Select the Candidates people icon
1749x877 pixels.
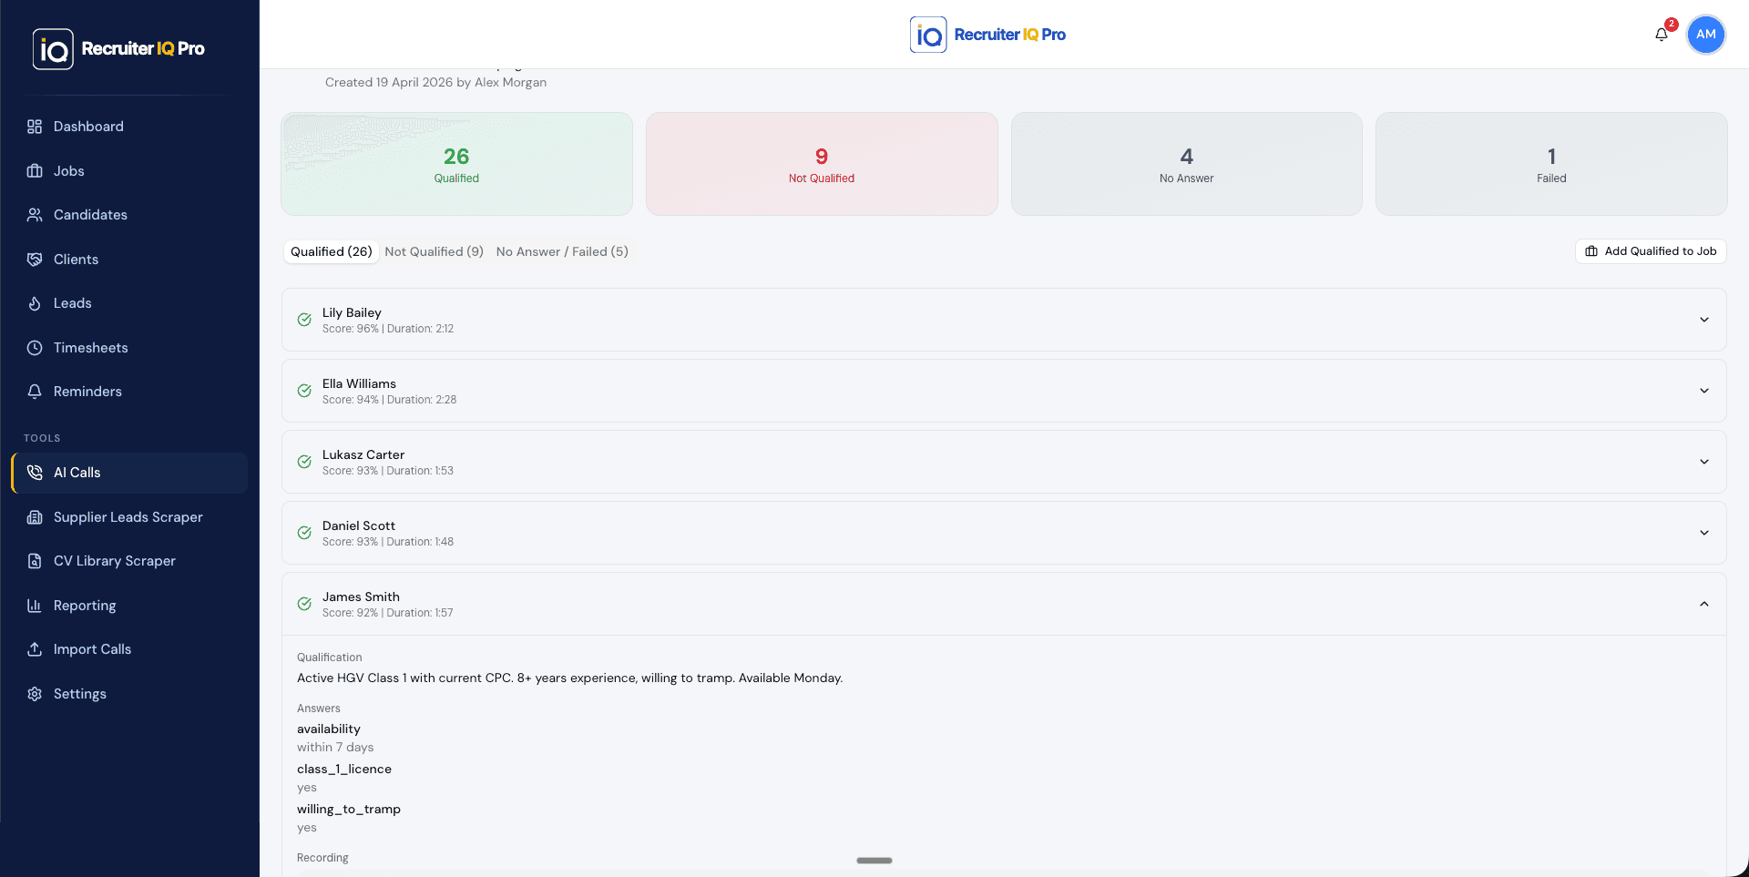(35, 215)
